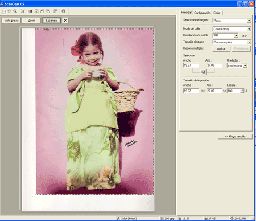
Task: Click the mirror image toolbar icon
Action: pyautogui.click(x=36, y=11)
